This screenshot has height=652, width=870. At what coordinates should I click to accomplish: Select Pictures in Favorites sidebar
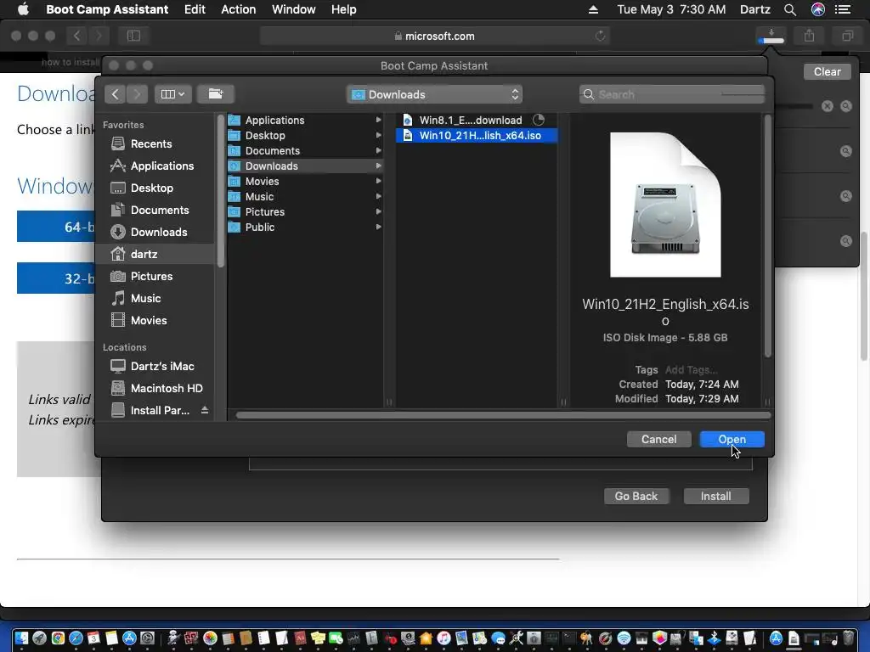[151, 276]
